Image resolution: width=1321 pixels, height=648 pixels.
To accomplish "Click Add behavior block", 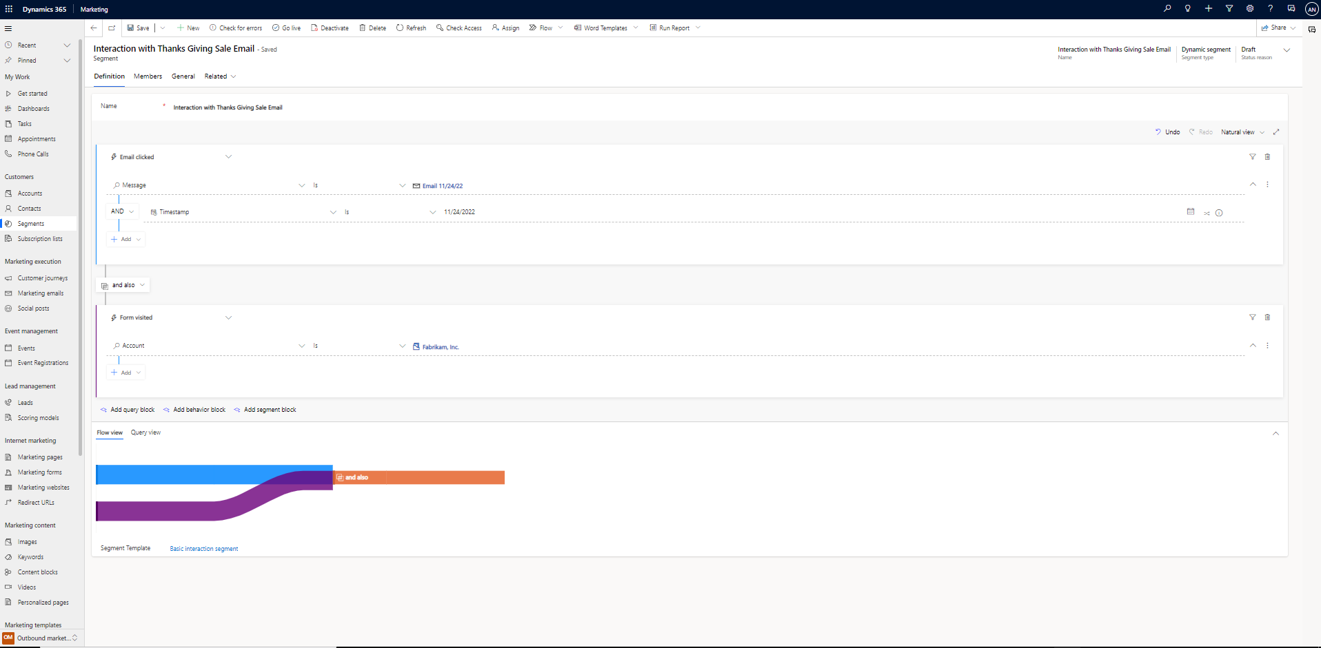I will 199,409.
